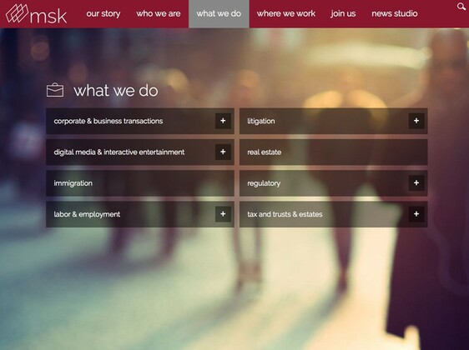The width and height of the screenshot is (469, 350).
Task: Click the what we do heading
Action: (x=116, y=91)
